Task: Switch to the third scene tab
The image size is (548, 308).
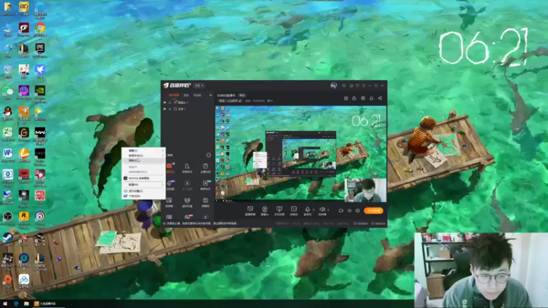Action: pyautogui.click(x=197, y=95)
